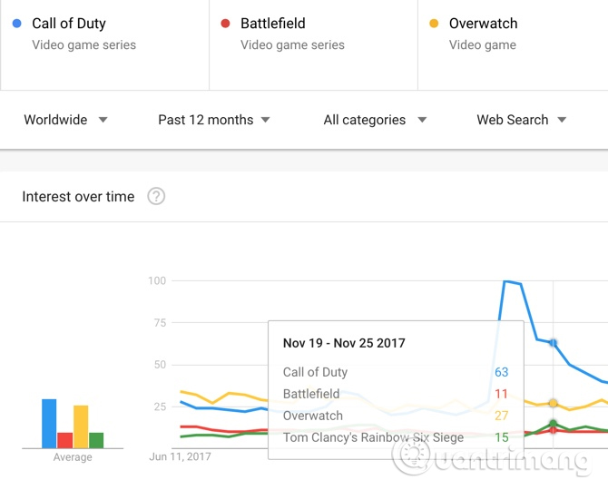This screenshot has width=608, height=480.
Task: Expand the Past 12 months dropdown
Action: pyautogui.click(x=214, y=120)
